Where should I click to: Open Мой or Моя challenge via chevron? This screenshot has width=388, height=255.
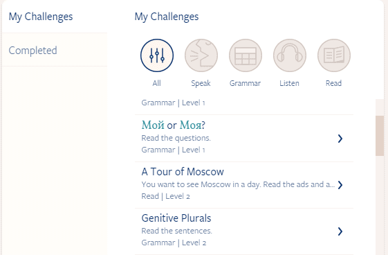click(x=340, y=139)
